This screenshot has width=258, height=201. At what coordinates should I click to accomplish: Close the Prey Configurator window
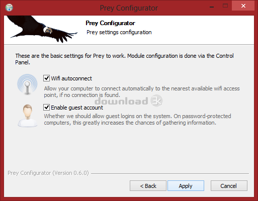(x=243, y=6)
